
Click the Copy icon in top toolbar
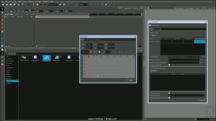pos(37,4)
